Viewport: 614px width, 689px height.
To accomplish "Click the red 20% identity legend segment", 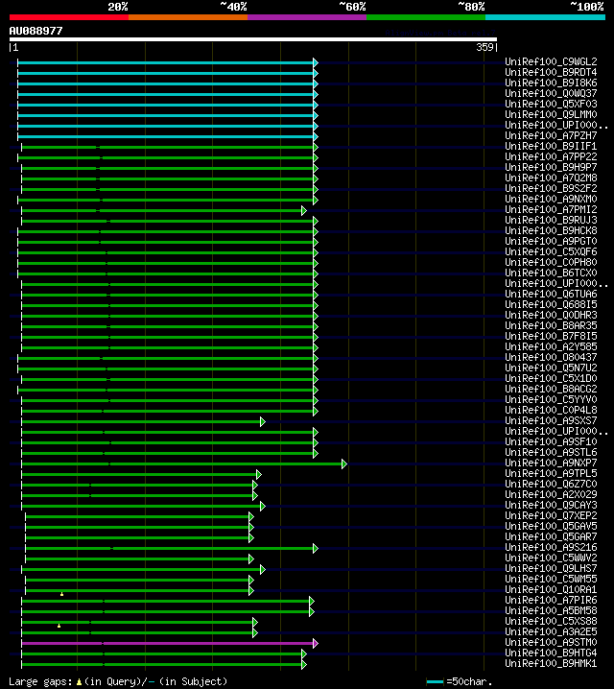I will click(69, 17).
